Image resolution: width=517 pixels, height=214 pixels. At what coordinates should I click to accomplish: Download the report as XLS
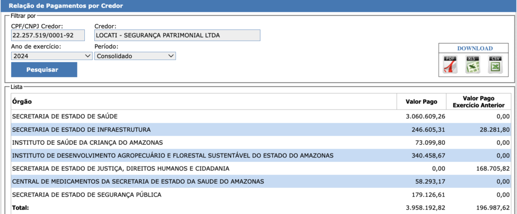(473, 65)
